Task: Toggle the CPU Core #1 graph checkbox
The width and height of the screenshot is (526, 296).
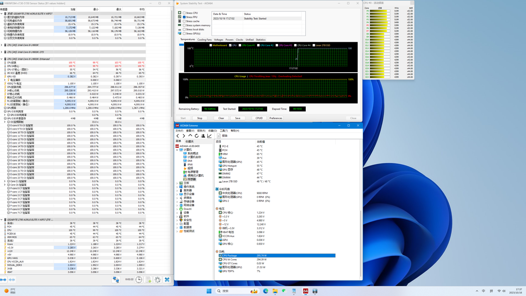Action: [240, 45]
